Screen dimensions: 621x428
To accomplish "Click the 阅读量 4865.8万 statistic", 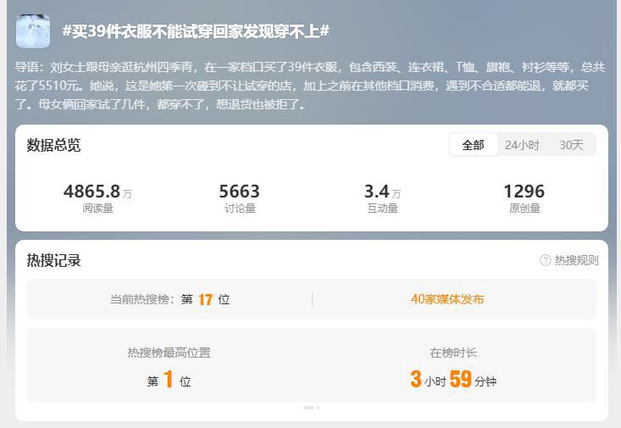I will tap(97, 198).
